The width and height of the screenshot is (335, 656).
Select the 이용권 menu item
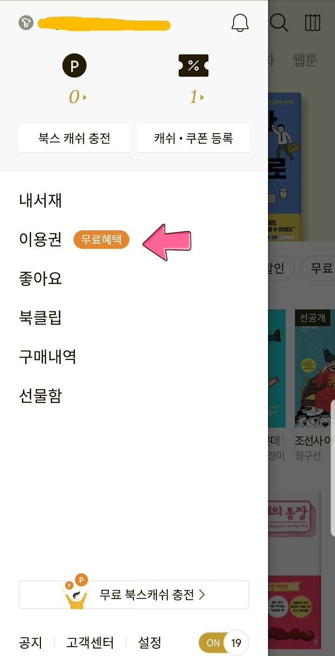coord(40,240)
